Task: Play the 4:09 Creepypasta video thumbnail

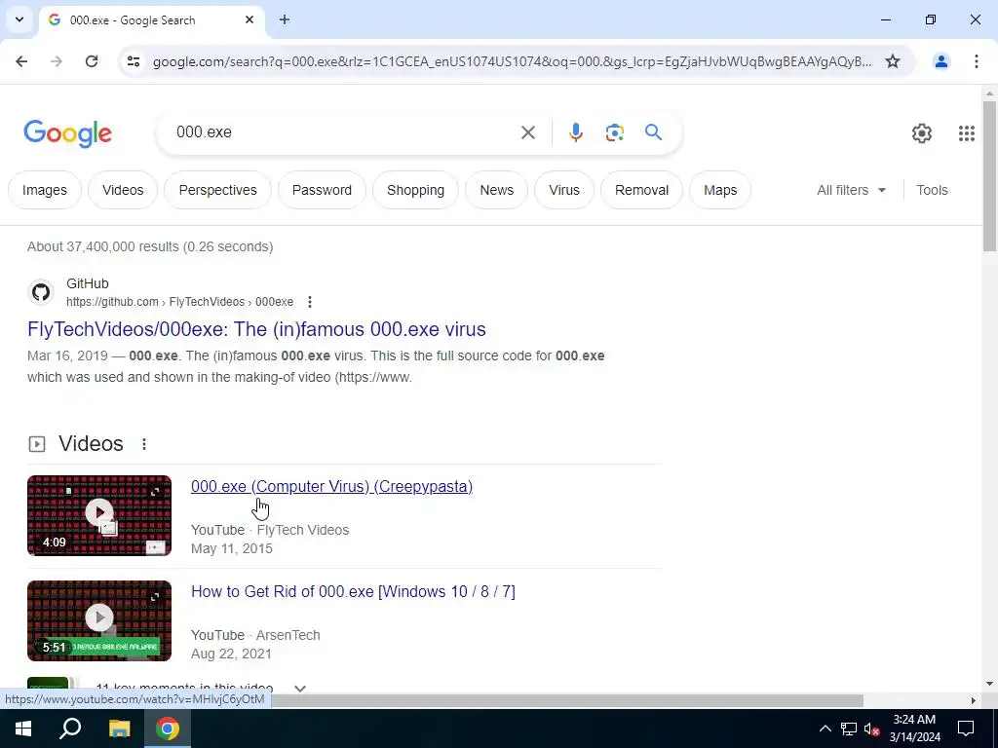Action: click(x=99, y=515)
